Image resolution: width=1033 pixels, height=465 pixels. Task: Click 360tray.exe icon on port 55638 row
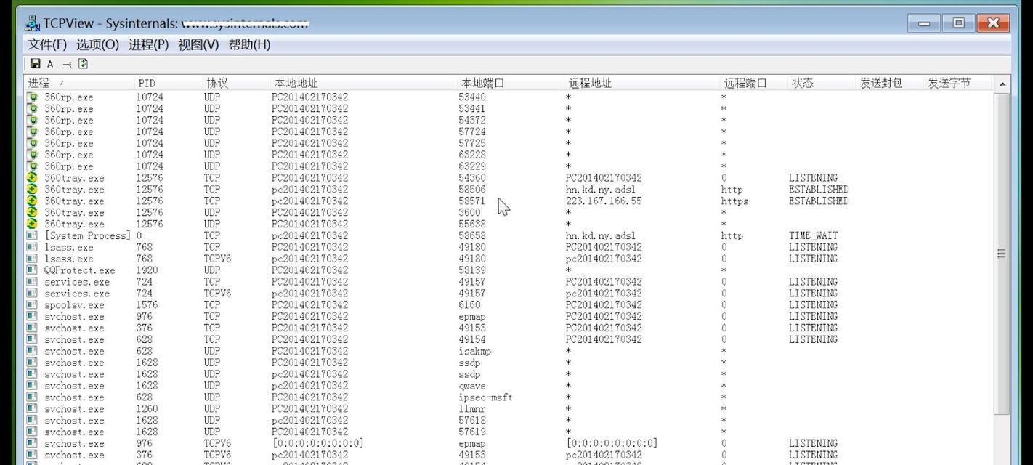32,225
